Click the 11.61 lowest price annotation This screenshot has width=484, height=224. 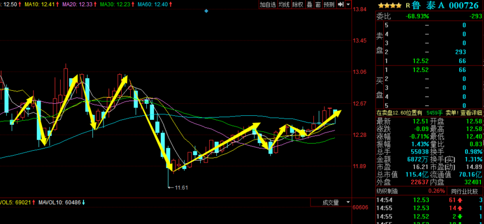181,187
